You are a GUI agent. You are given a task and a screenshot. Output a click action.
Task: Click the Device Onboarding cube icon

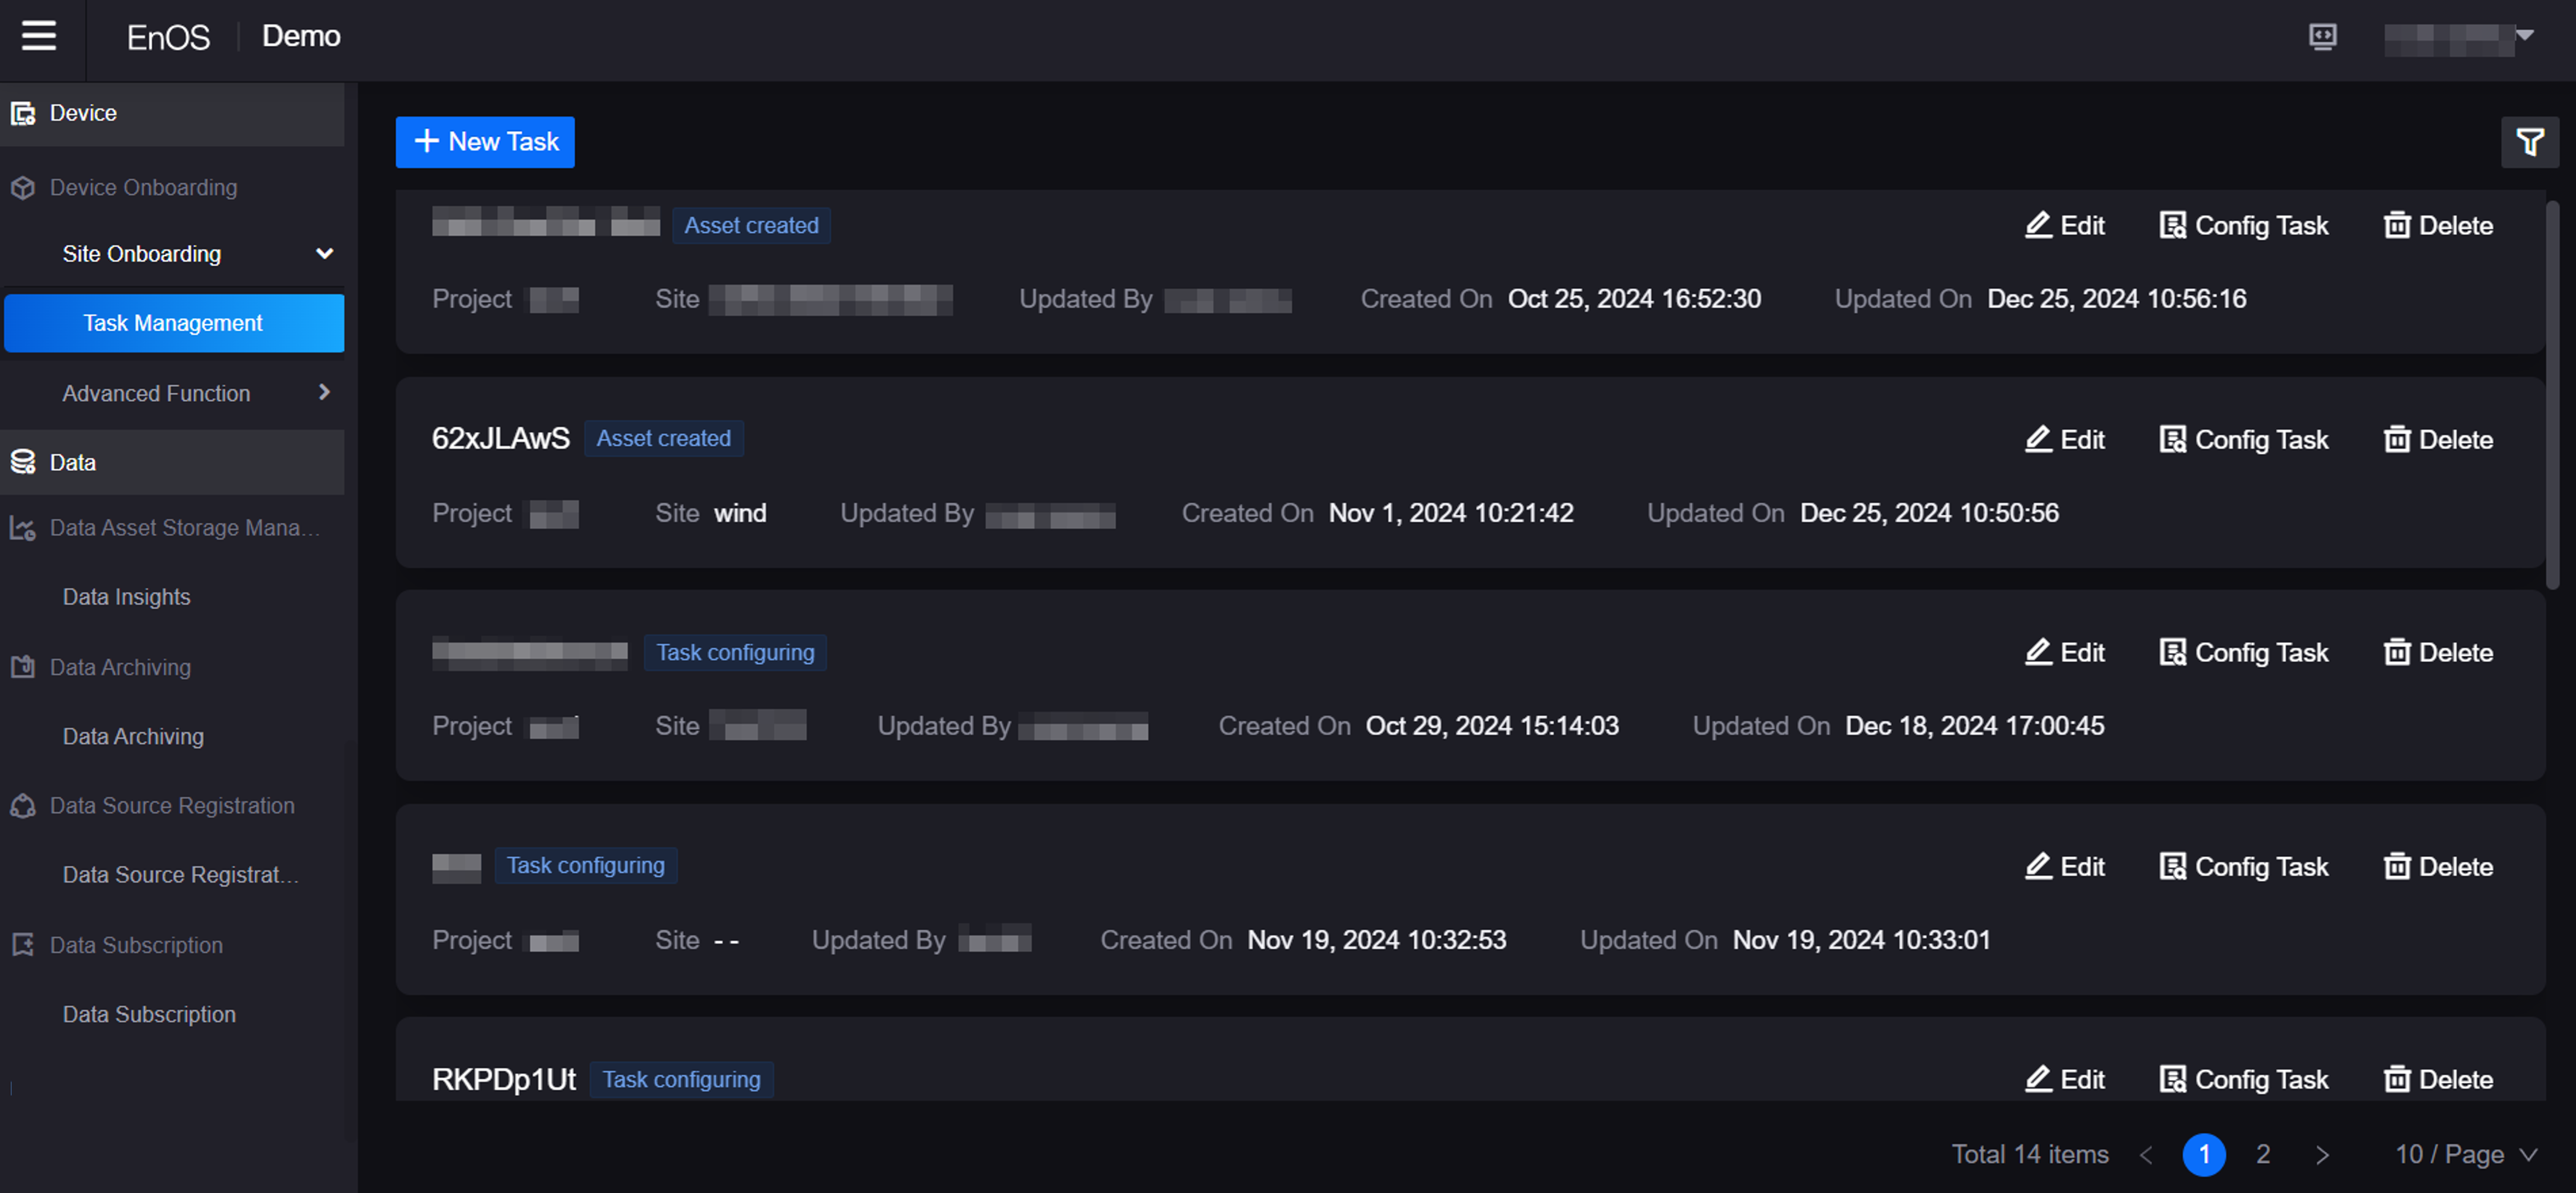[23, 188]
